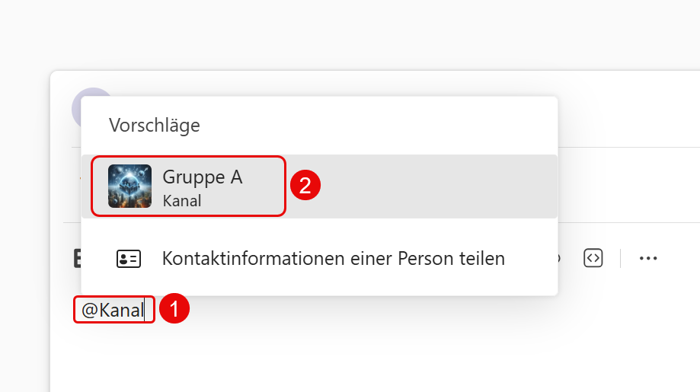Place cursor at end of @Kanal text
700x392 pixels.
point(145,310)
